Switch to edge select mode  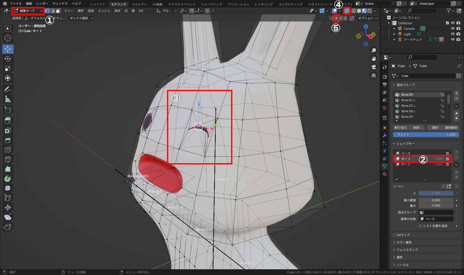pyautogui.click(x=53, y=11)
